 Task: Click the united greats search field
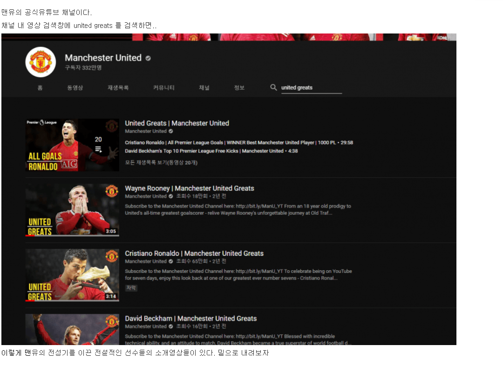pyautogui.click(x=312, y=88)
